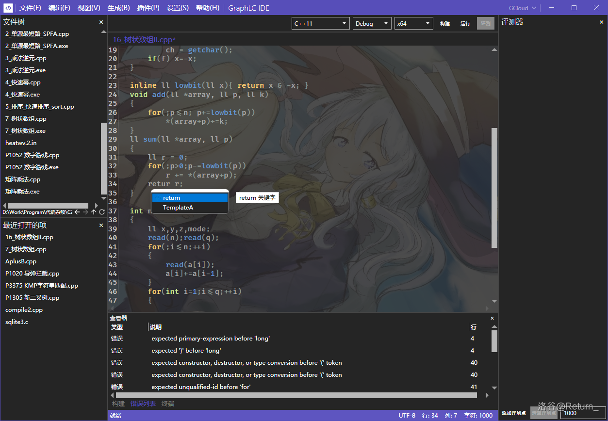
Task: Go back in file tree navigation
Action: pyautogui.click(x=77, y=212)
